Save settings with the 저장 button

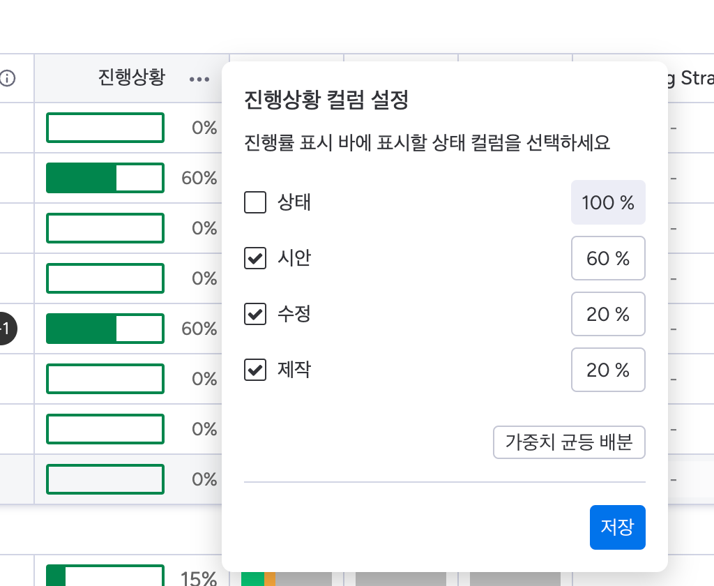[x=617, y=527]
